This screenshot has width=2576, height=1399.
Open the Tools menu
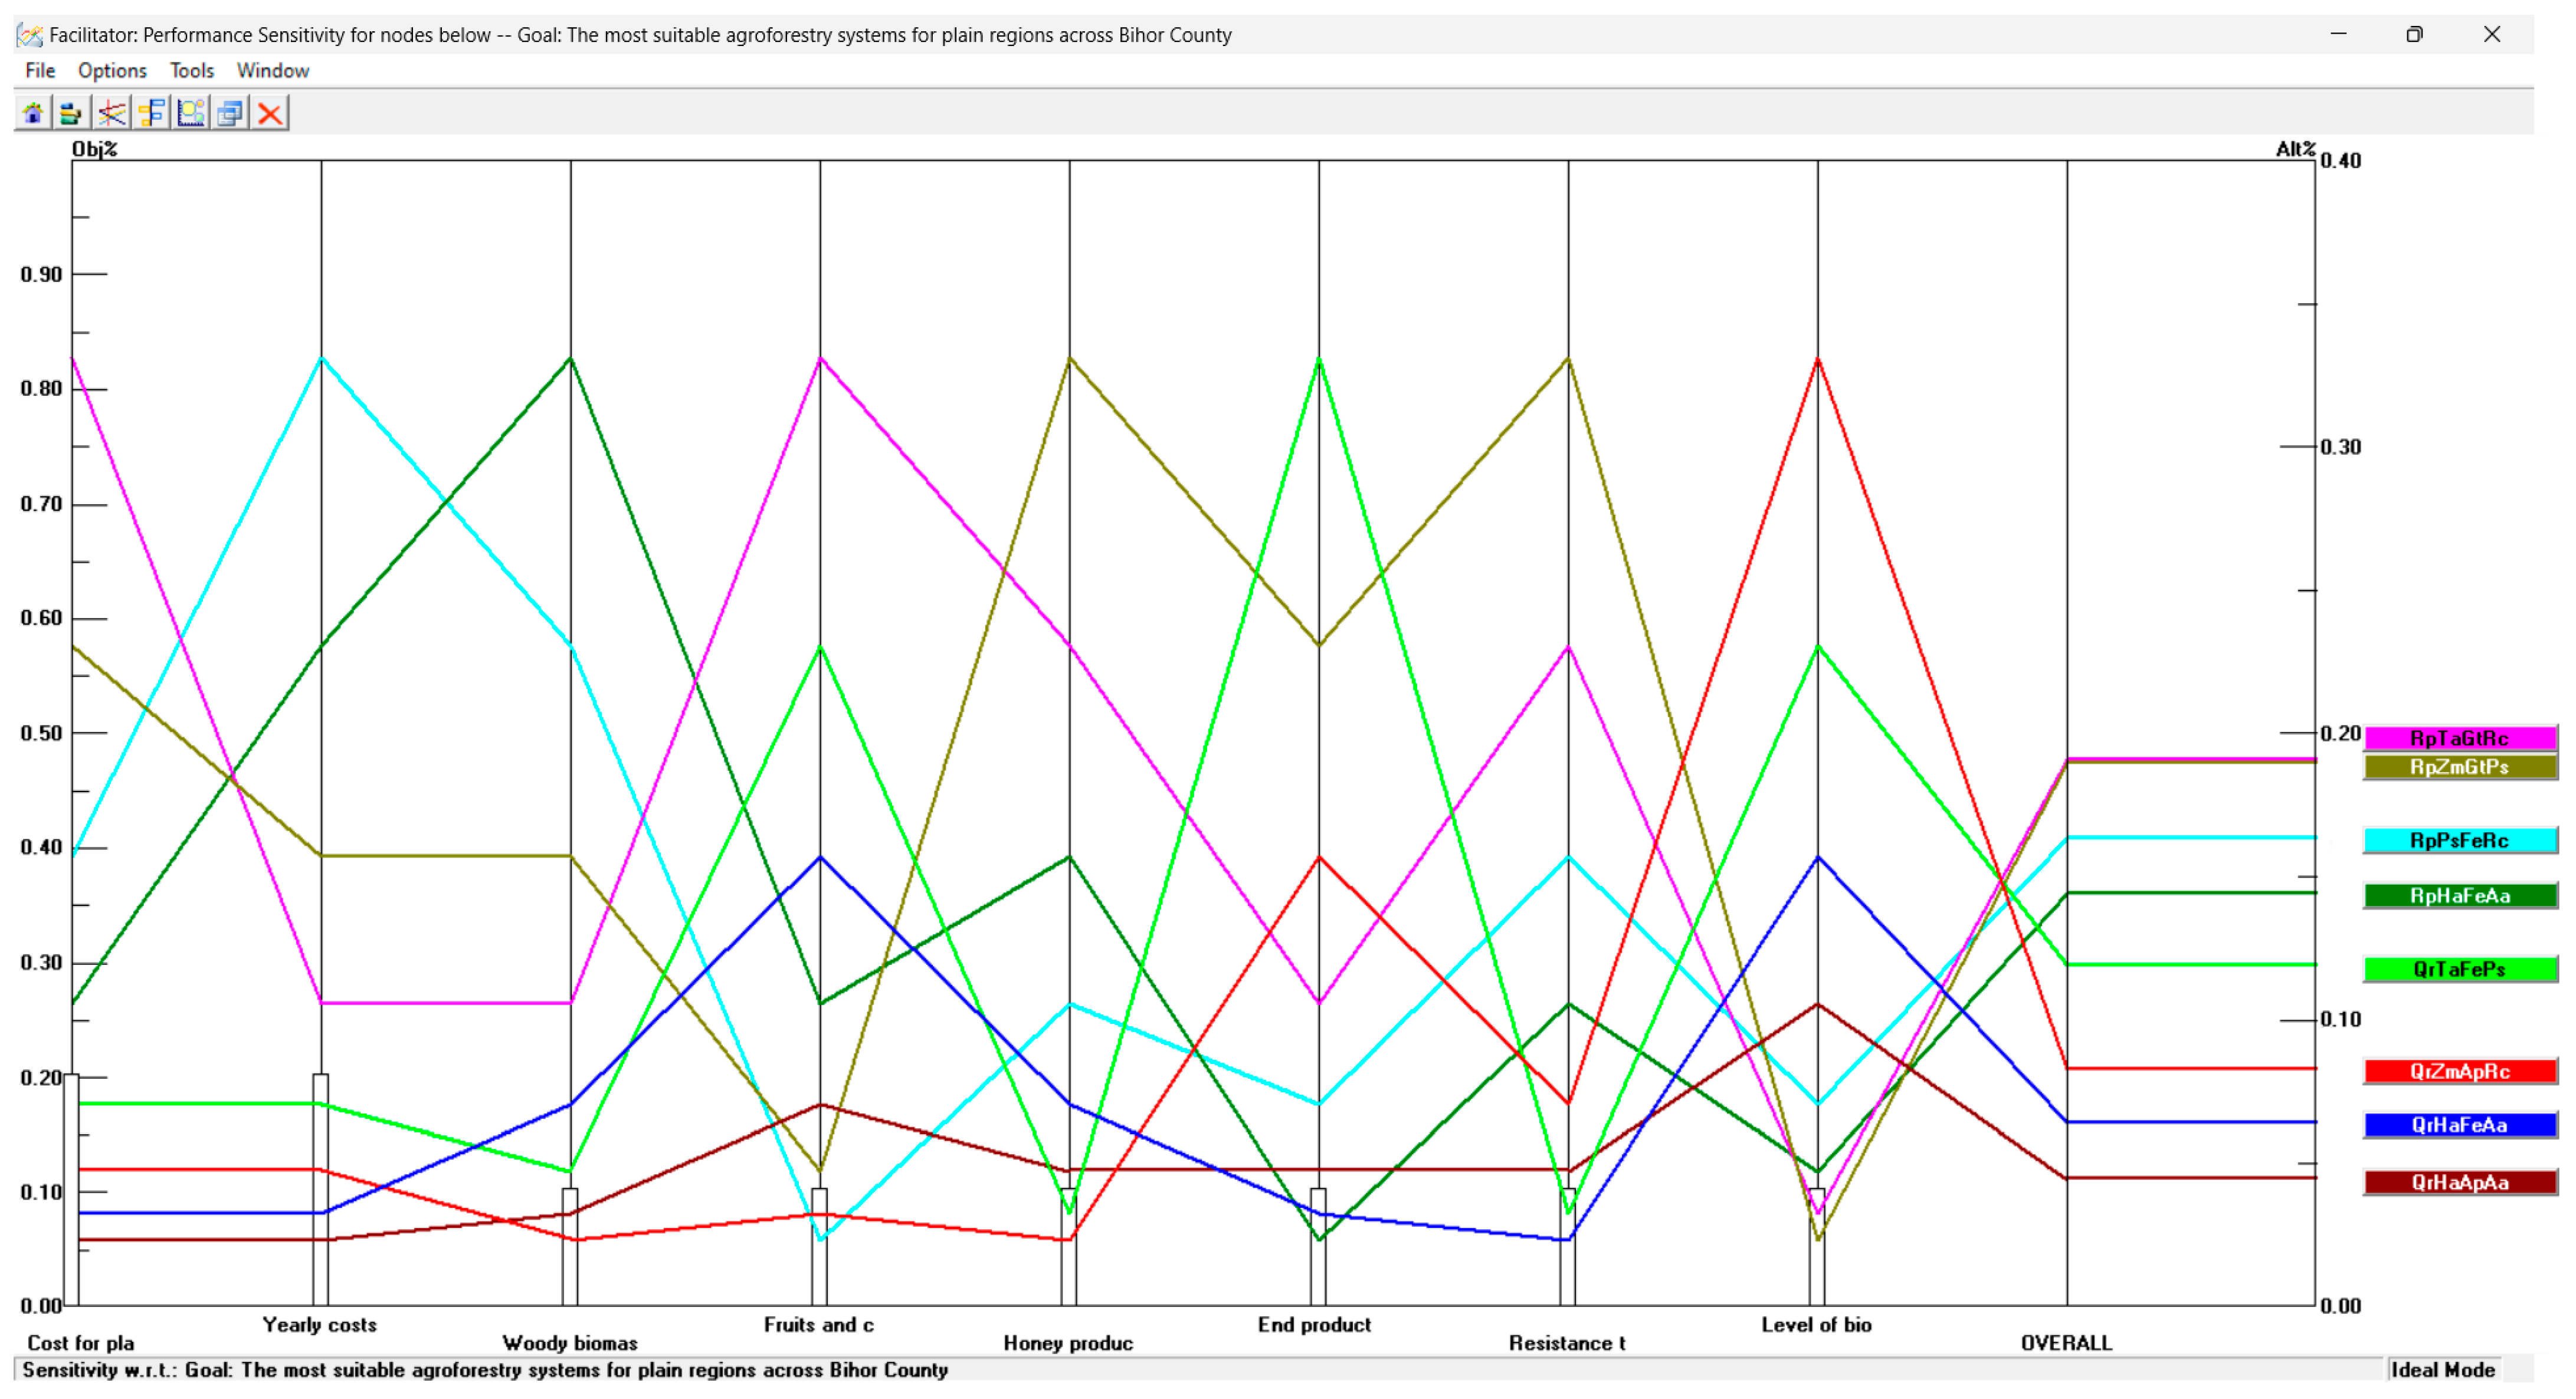coord(191,71)
